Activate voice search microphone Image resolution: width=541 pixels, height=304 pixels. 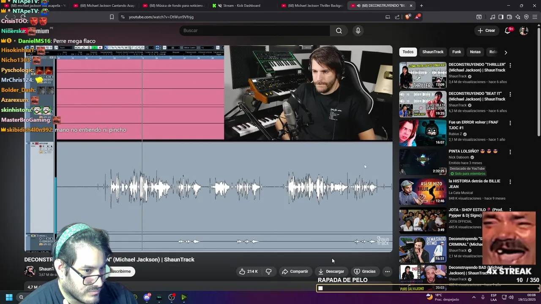tap(358, 30)
